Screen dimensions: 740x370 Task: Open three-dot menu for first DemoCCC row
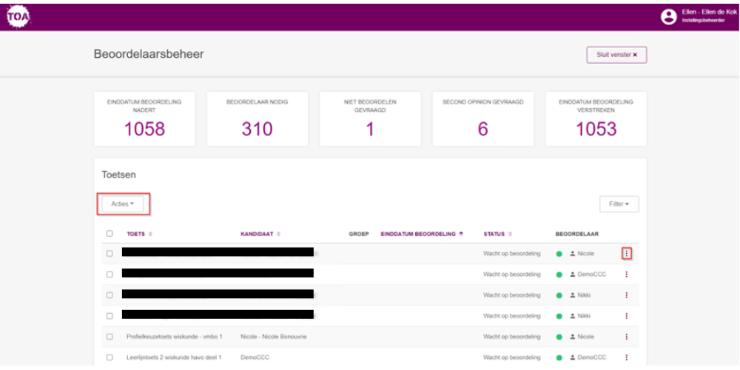[626, 275]
